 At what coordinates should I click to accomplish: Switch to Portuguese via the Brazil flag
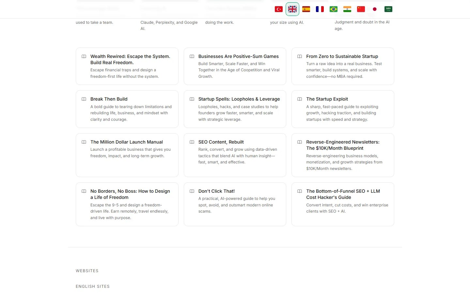334,9
